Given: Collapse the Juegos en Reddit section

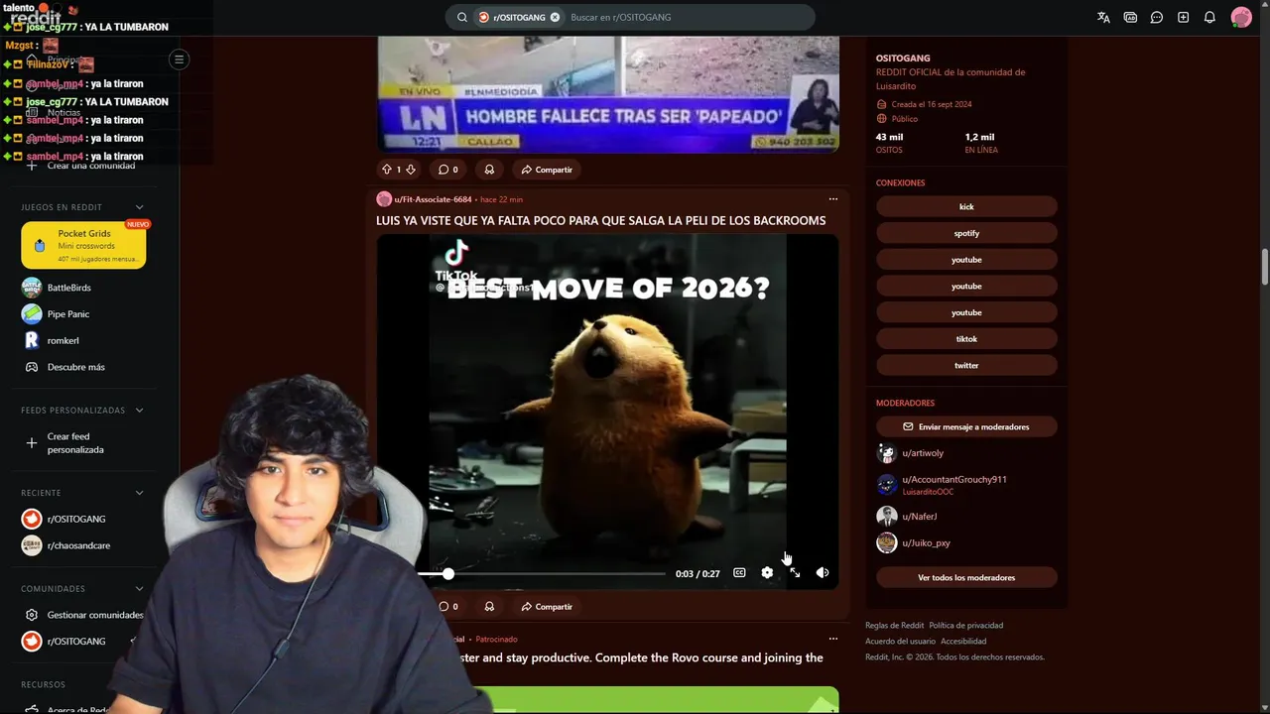Looking at the screenshot, I should point(139,207).
